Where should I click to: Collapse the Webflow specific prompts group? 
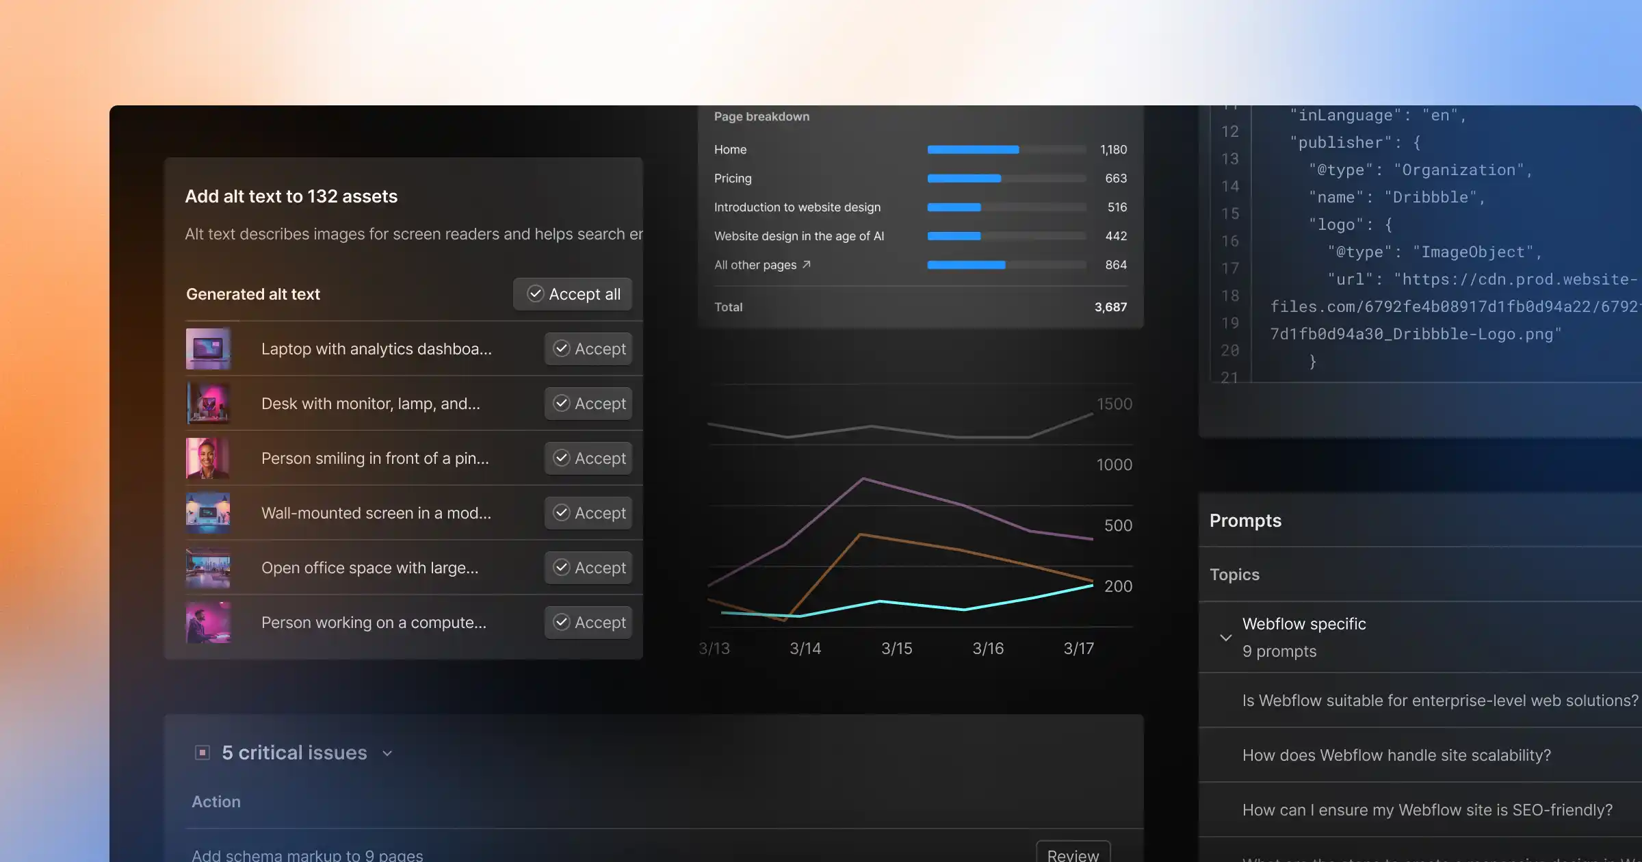(1225, 637)
